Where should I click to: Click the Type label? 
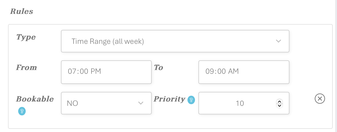tap(26, 37)
